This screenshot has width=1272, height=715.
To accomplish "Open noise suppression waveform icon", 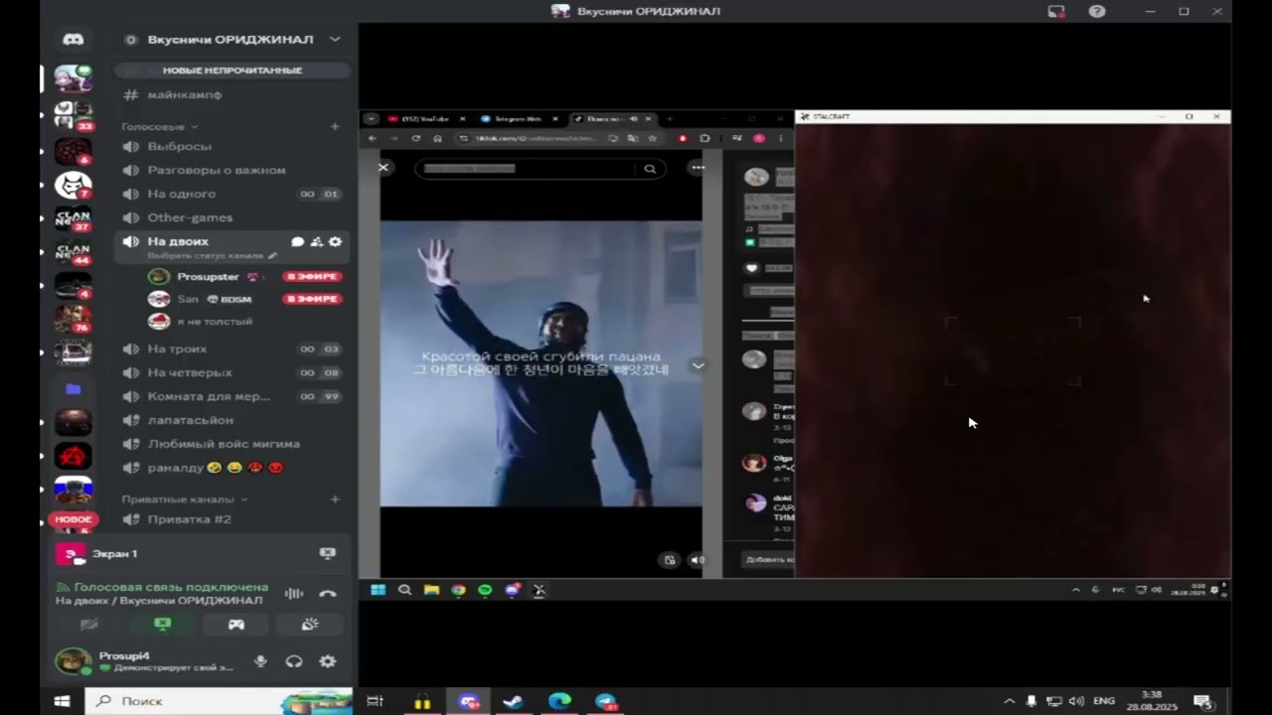I will pyautogui.click(x=294, y=594).
